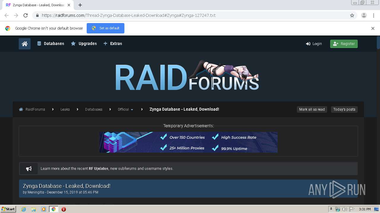Open the RF Updates link

click(x=99, y=169)
